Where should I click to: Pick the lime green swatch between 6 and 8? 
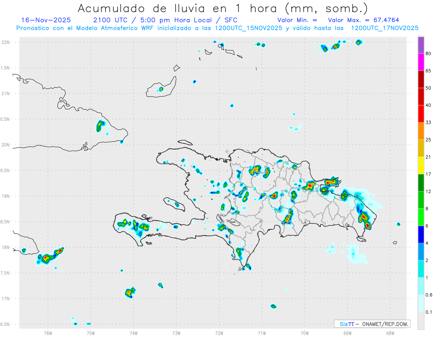[421, 217]
